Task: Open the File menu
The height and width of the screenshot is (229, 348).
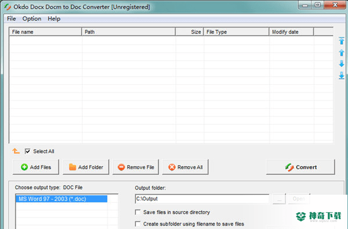Action: (11, 19)
